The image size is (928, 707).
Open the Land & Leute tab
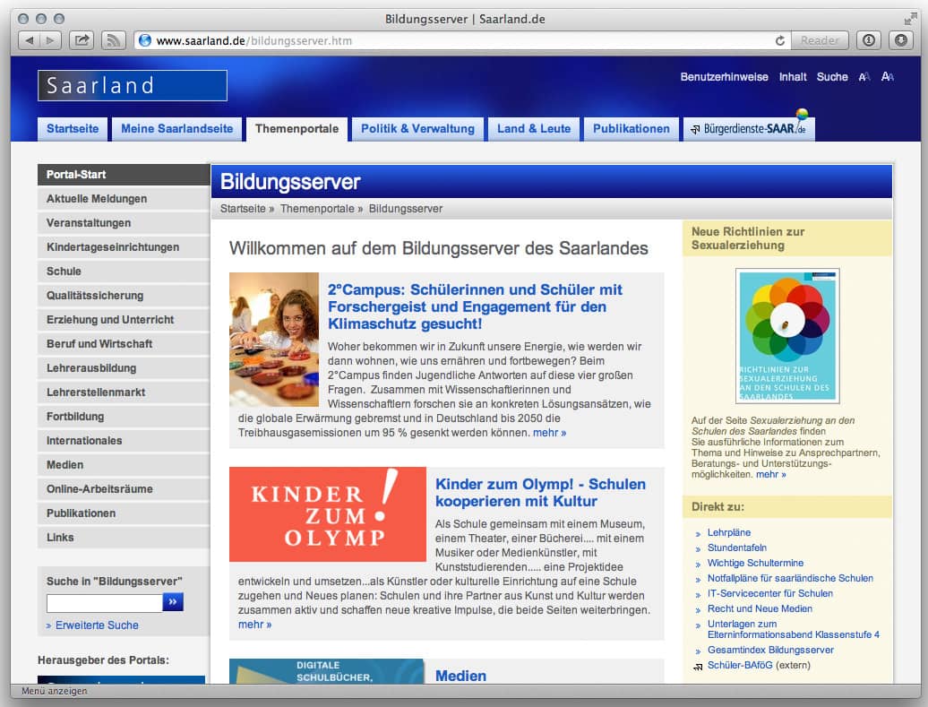pyautogui.click(x=534, y=129)
